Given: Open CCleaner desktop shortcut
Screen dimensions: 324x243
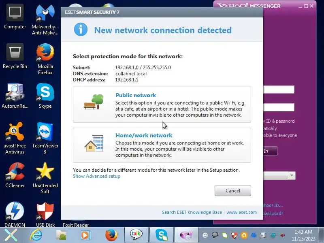Looking at the screenshot, I should click(x=15, y=175).
